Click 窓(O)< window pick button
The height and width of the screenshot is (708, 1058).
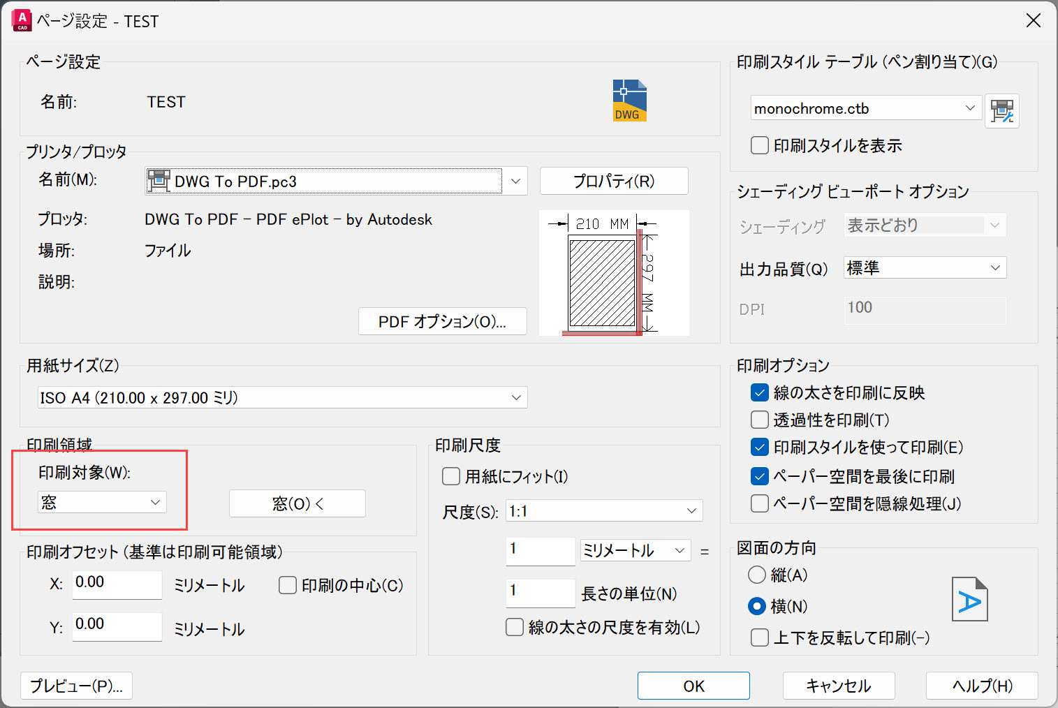297,503
